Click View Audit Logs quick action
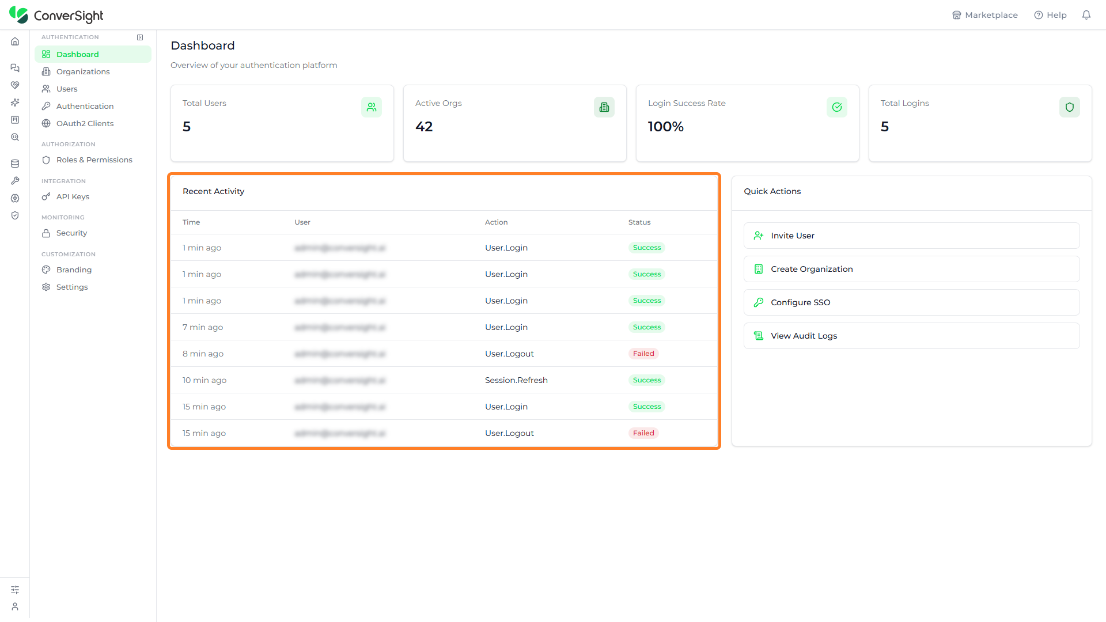Screen dimensions: 1106x622 (x=911, y=336)
